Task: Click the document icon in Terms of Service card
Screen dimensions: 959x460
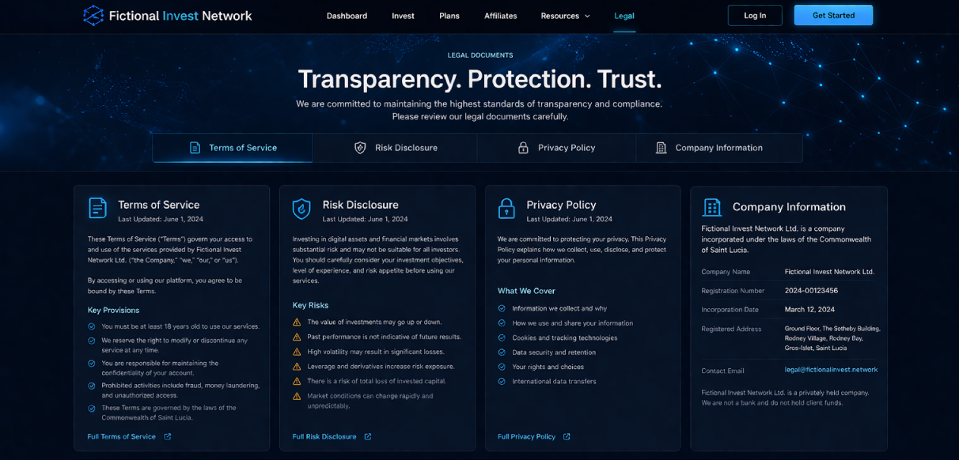Action: [97, 208]
